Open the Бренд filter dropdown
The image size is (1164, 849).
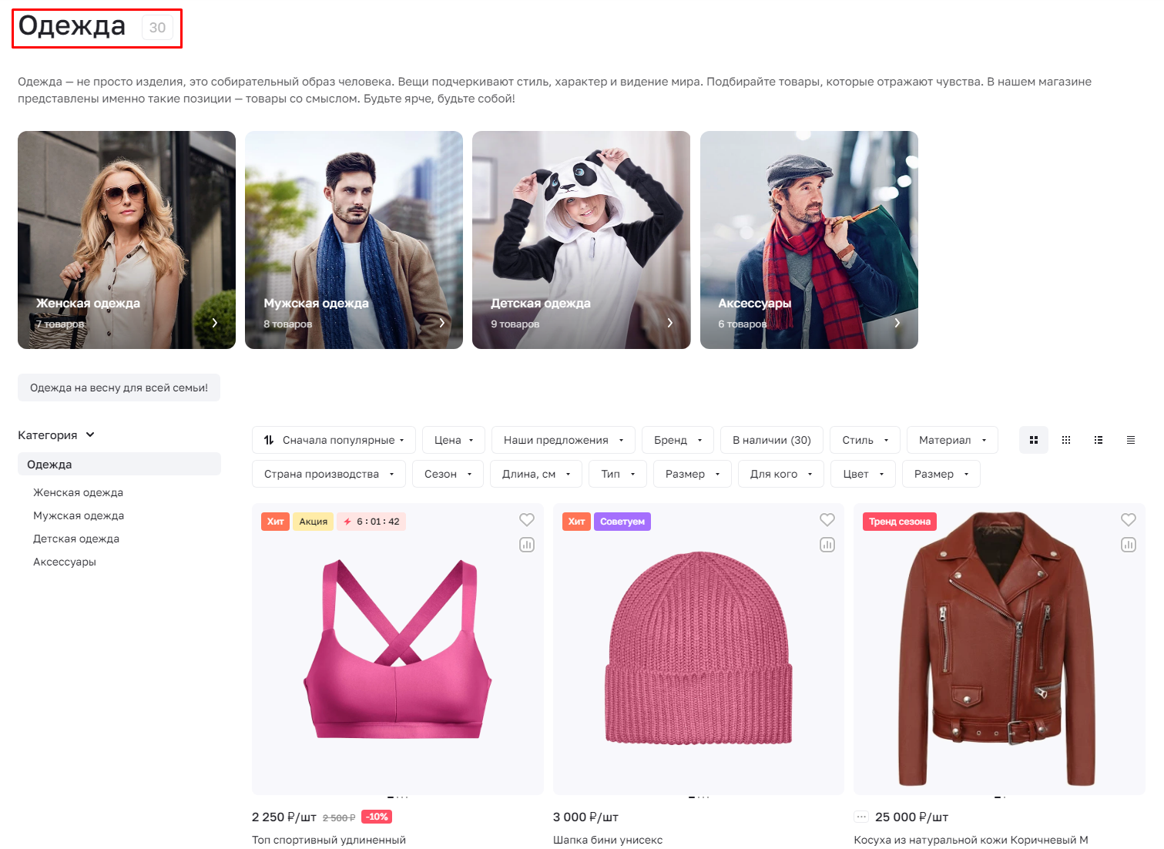coord(678,440)
